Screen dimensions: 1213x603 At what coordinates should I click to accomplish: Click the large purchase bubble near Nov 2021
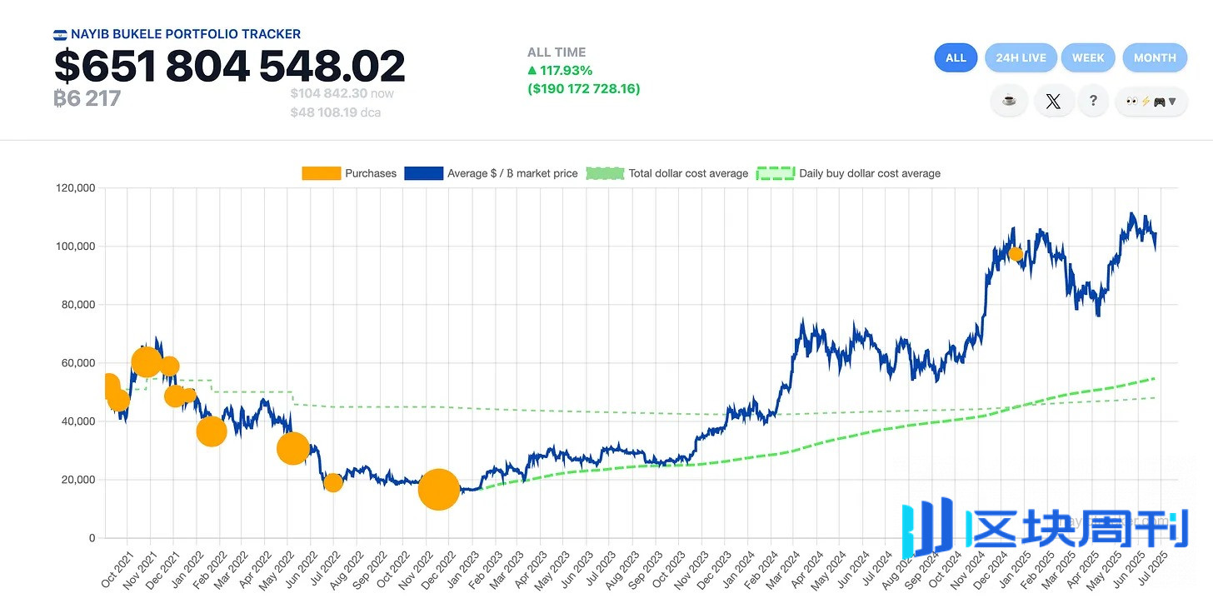pyautogui.click(x=147, y=361)
